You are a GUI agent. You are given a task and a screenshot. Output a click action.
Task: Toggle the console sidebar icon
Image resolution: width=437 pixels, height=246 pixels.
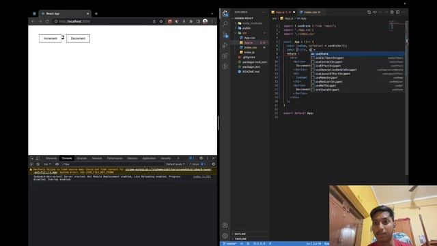tap(32, 164)
